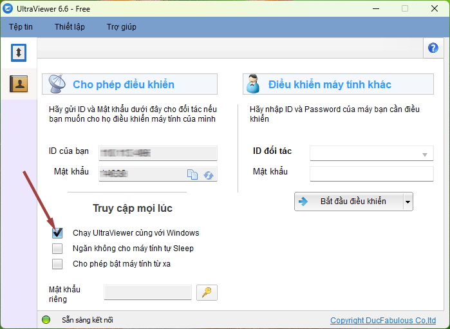This screenshot has height=329, width=450.
Task: Click the partner Mật khẩu input field
Action: 371,174
